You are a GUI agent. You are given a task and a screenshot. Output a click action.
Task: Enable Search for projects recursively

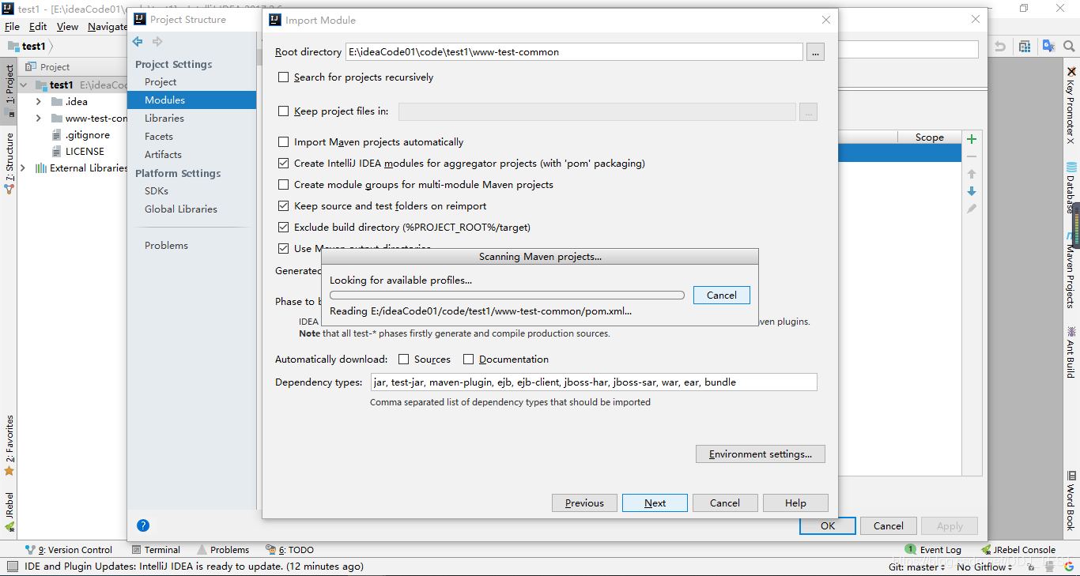pos(283,77)
